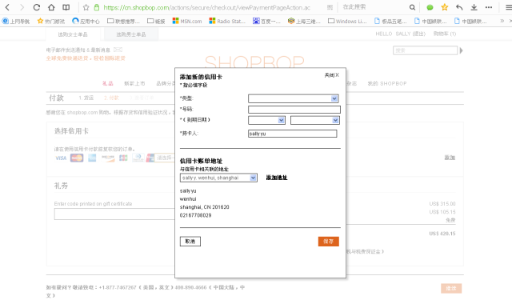512x308 pixels.
Task: Open downloads with the download arrow icon
Action: [x=474, y=7]
